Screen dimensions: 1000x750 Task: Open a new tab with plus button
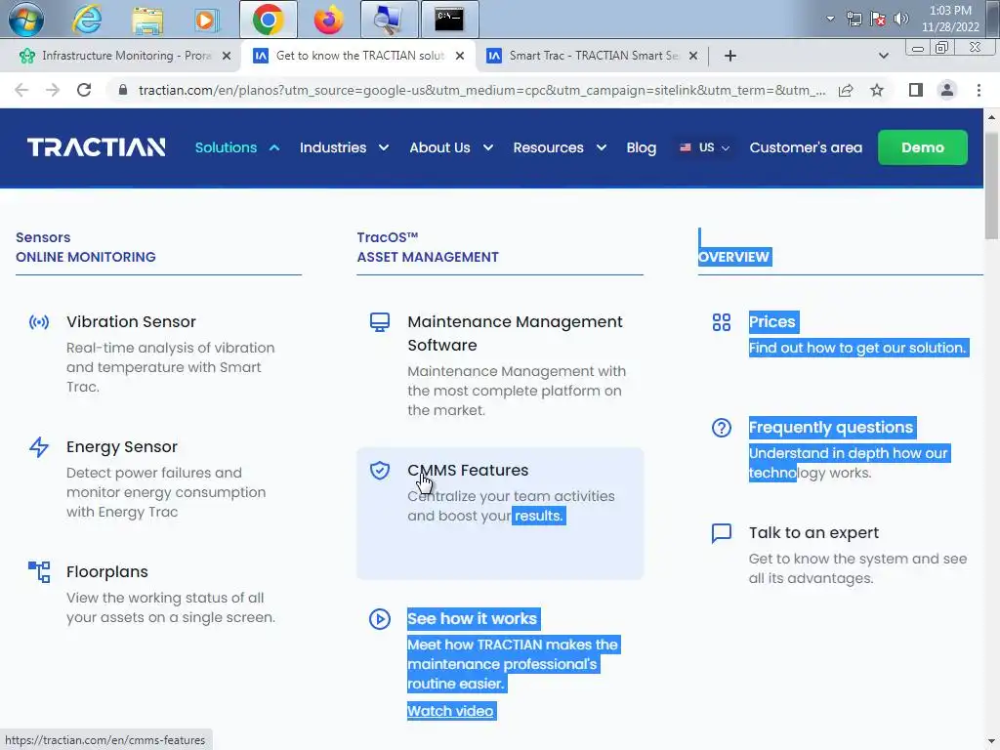pyautogui.click(x=730, y=56)
